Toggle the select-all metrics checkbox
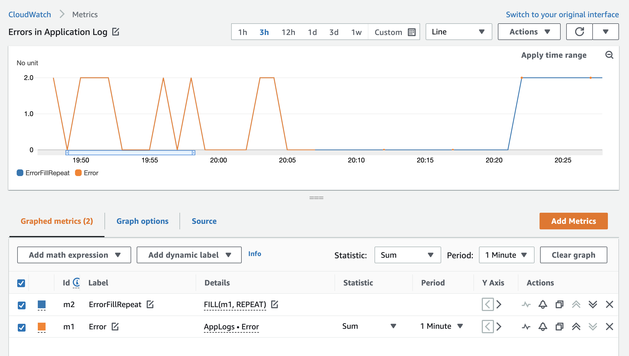The image size is (629, 356). [x=21, y=283]
